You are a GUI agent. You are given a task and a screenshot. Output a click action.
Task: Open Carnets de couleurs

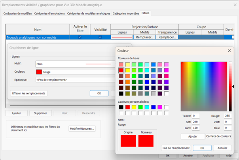click(218, 136)
